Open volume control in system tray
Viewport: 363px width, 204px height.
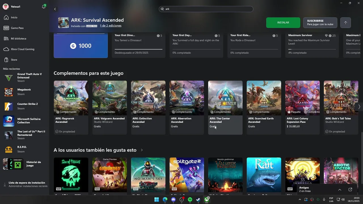coord(343,199)
